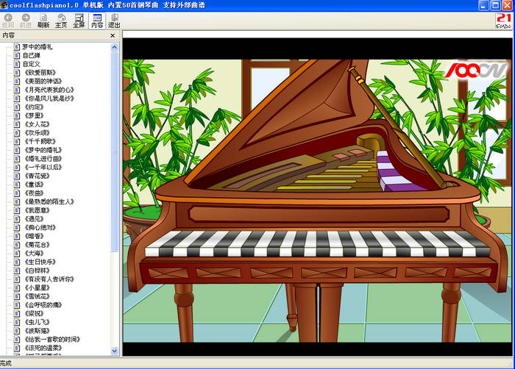
Task: Select the song 《青花瓷》
Action: pyautogui.click(x=38, y=176)
